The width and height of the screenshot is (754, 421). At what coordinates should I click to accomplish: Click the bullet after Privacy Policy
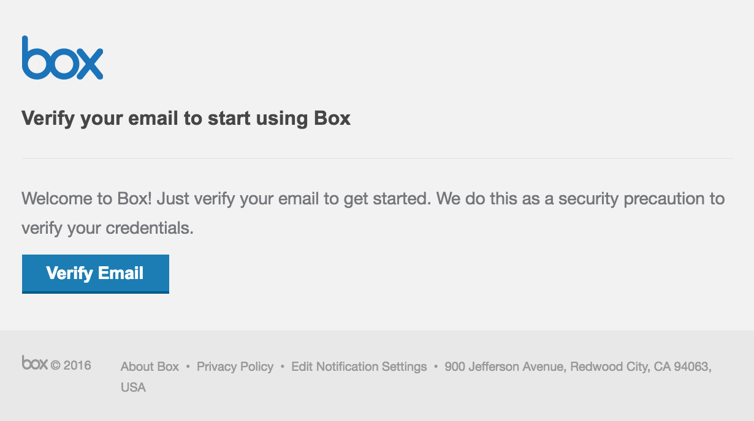(x=283, y=367)
